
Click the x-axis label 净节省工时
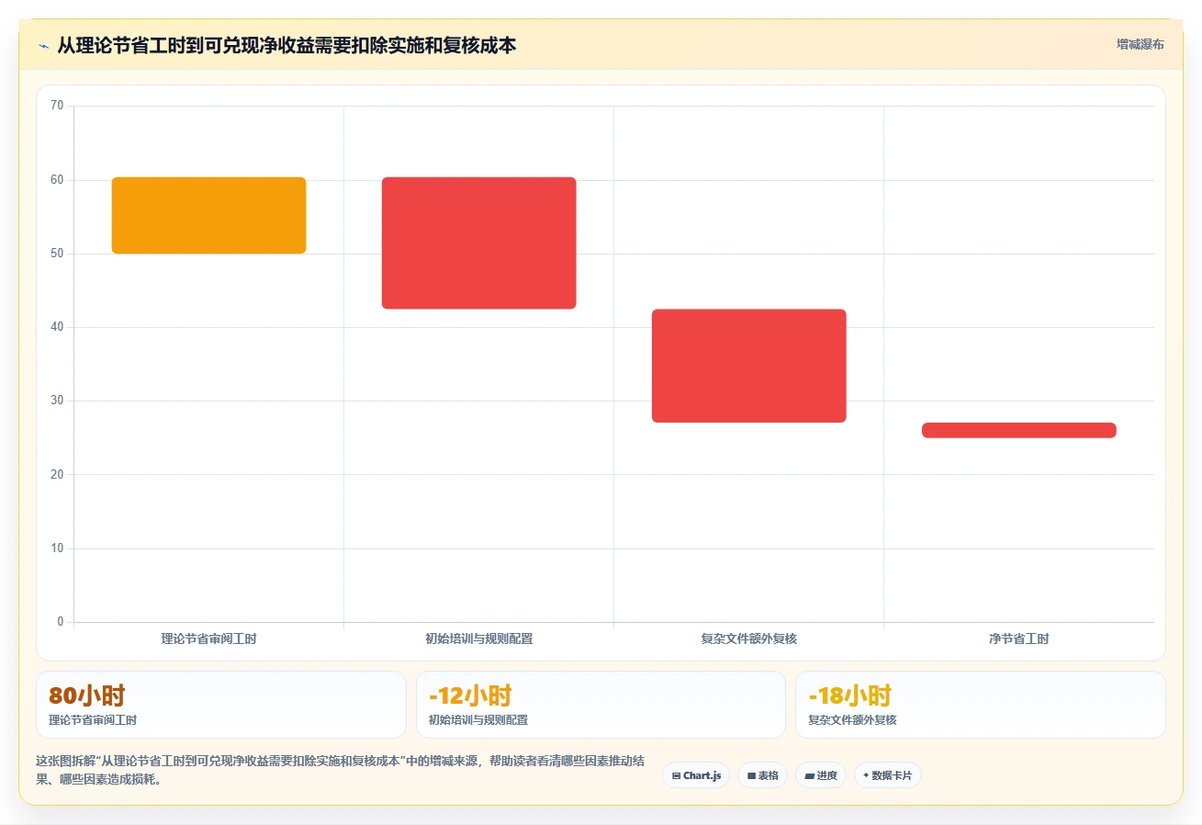coord(1018,639)
